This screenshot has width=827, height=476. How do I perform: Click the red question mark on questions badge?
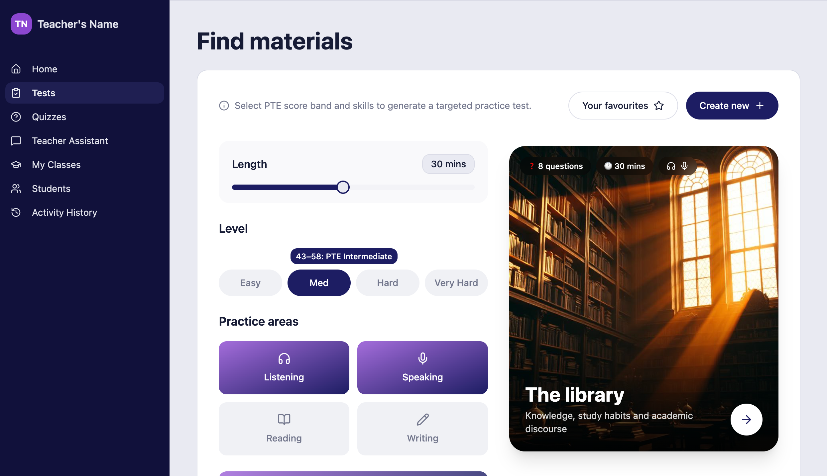(x=532, y=166)
